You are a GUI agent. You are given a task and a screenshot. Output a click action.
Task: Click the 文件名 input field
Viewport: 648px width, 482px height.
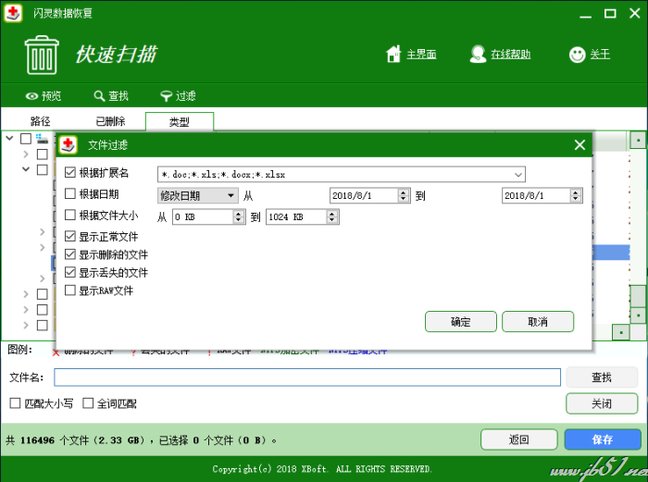(307, 377)
